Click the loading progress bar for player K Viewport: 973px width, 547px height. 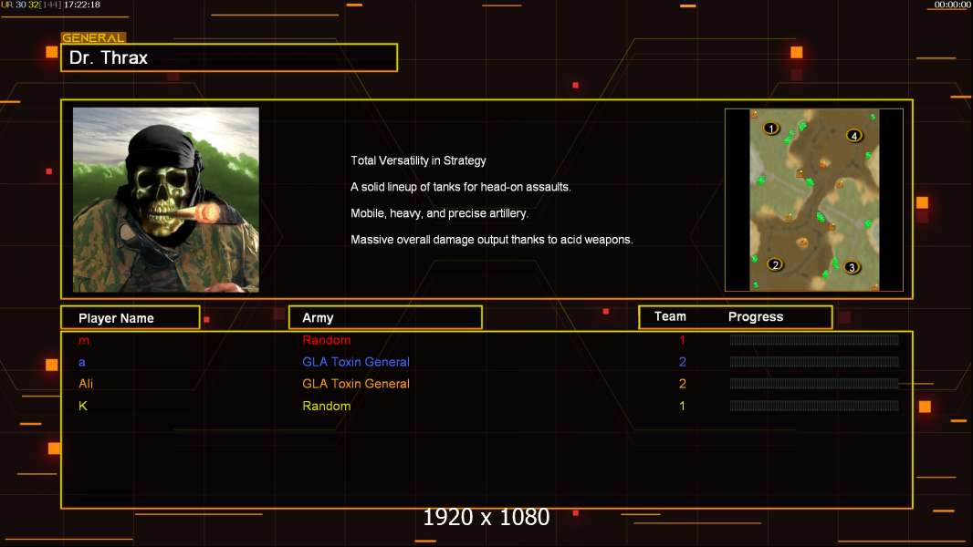tap(814, 406)
